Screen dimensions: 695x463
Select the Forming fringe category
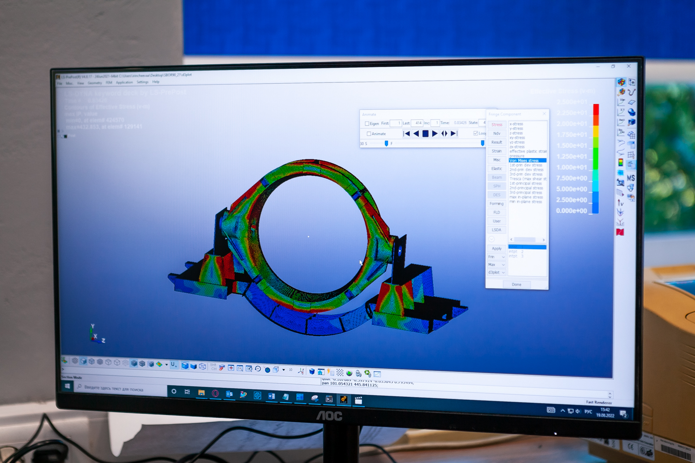tap(497, 204)
